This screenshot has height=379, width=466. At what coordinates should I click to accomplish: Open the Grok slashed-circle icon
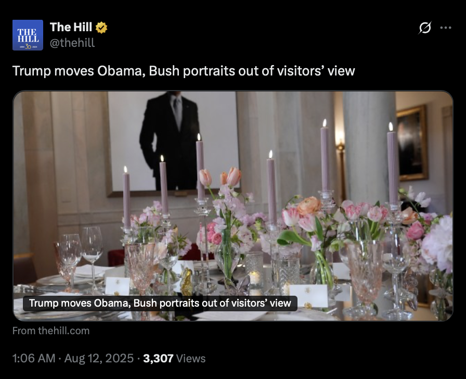[425, 28]
